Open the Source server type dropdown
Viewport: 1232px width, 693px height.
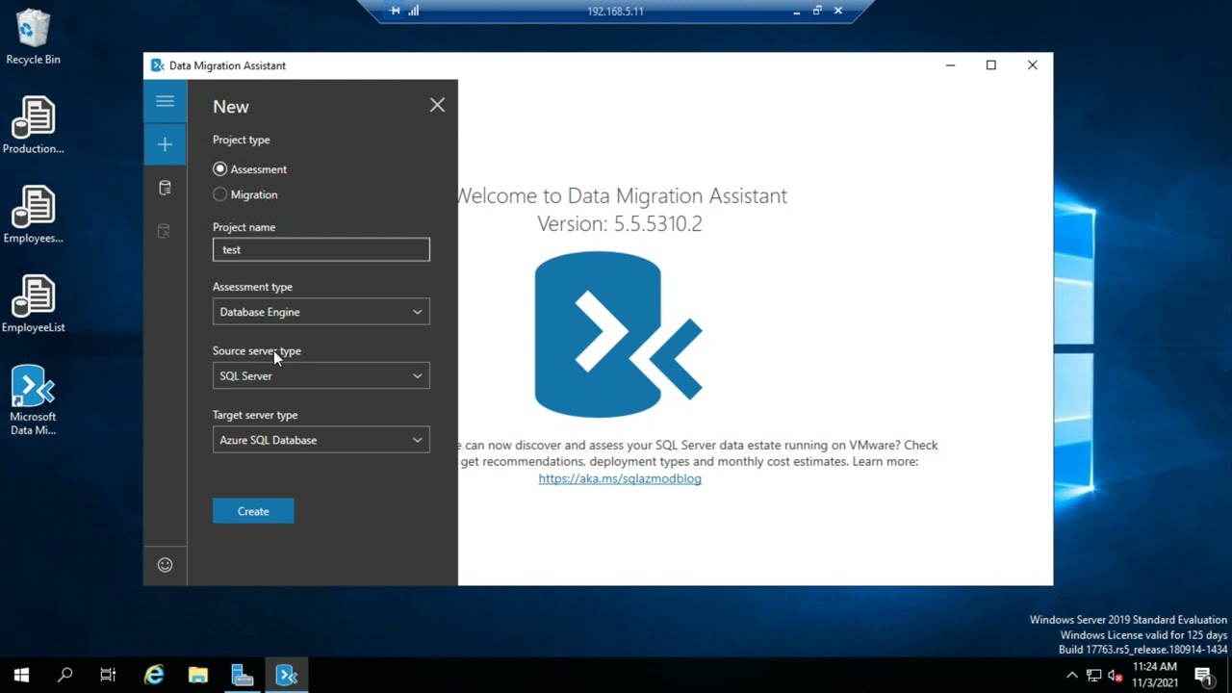coord(321,376)
